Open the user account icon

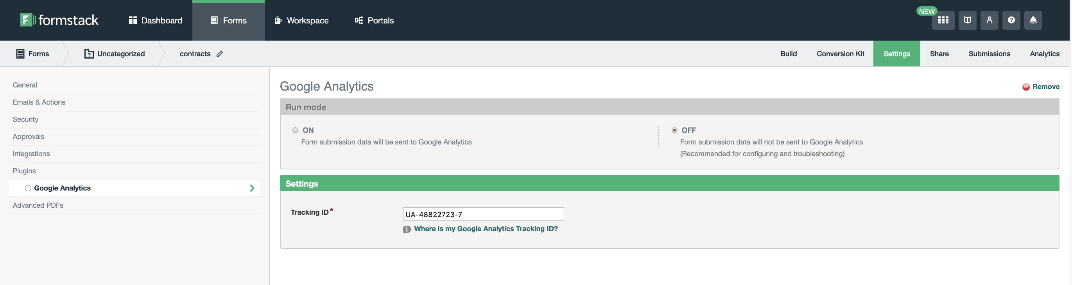point(989,20)
